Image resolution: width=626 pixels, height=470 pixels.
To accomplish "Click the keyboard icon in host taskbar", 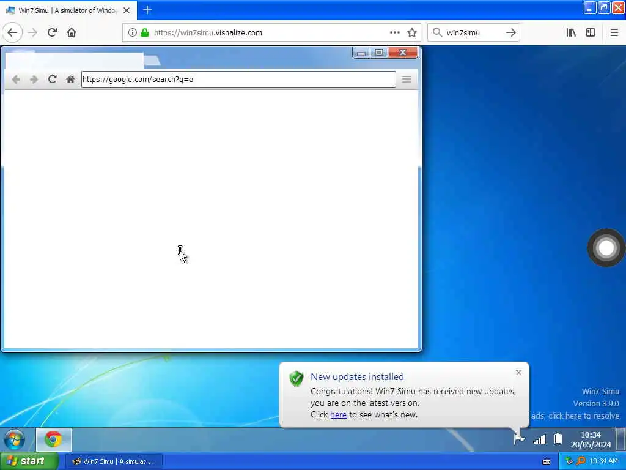I will click(x=547, y=461).
